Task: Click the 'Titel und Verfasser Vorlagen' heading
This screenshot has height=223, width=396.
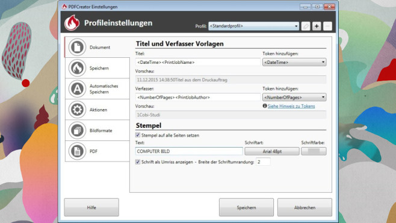Action: [x=179, y=44]
